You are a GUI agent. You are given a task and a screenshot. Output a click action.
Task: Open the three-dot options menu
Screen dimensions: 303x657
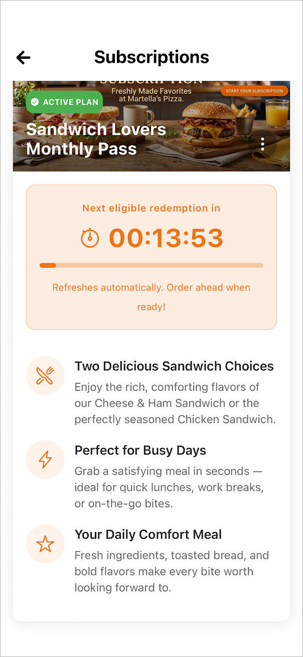click(263, 145)
